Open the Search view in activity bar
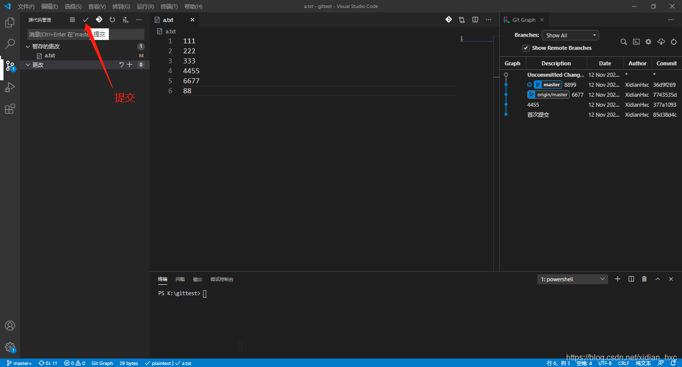Screen dimensions: 682x367 [x=9, y=44]
